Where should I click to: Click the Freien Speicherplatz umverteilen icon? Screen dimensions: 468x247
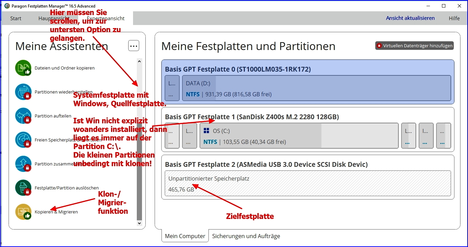pos(23,140)
